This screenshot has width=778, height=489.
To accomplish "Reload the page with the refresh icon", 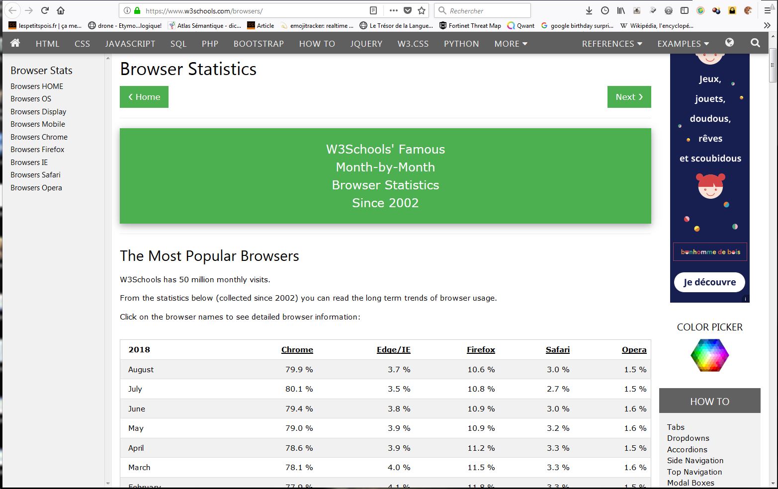I will tap(45, 10).
